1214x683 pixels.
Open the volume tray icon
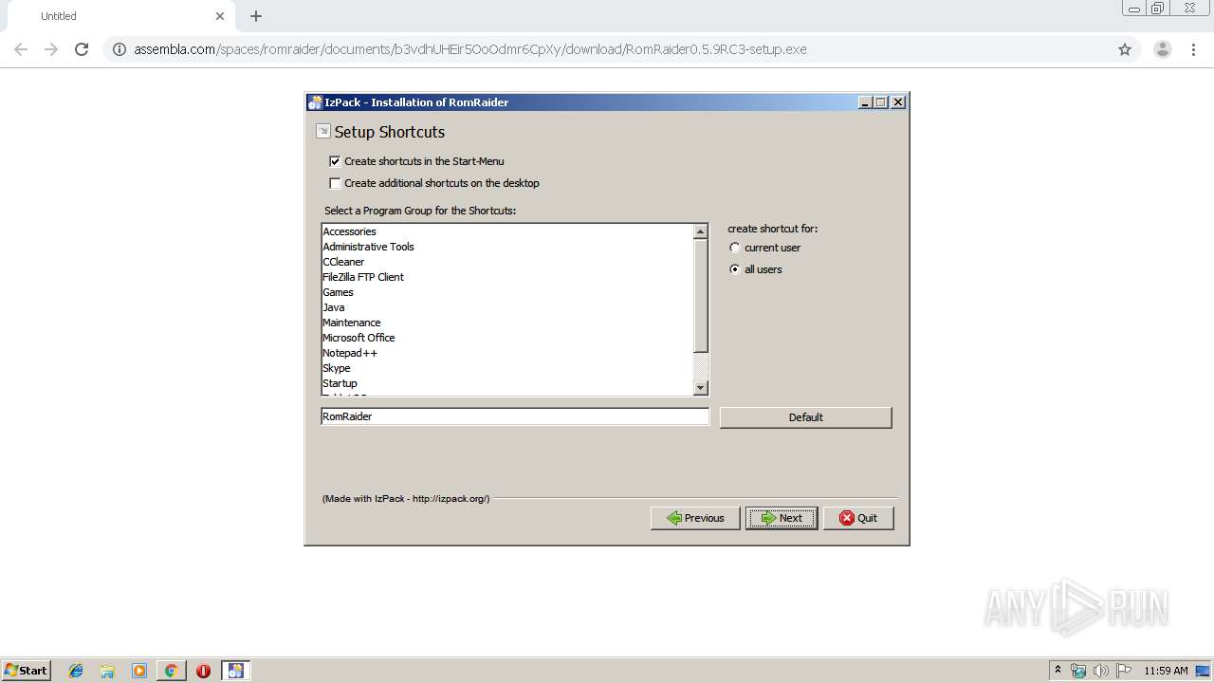point(1101,671)
